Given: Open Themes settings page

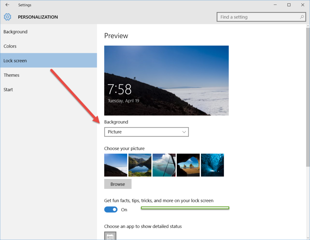Looking at the screenshot, I should pyautogui.click(x=48, y=75).
